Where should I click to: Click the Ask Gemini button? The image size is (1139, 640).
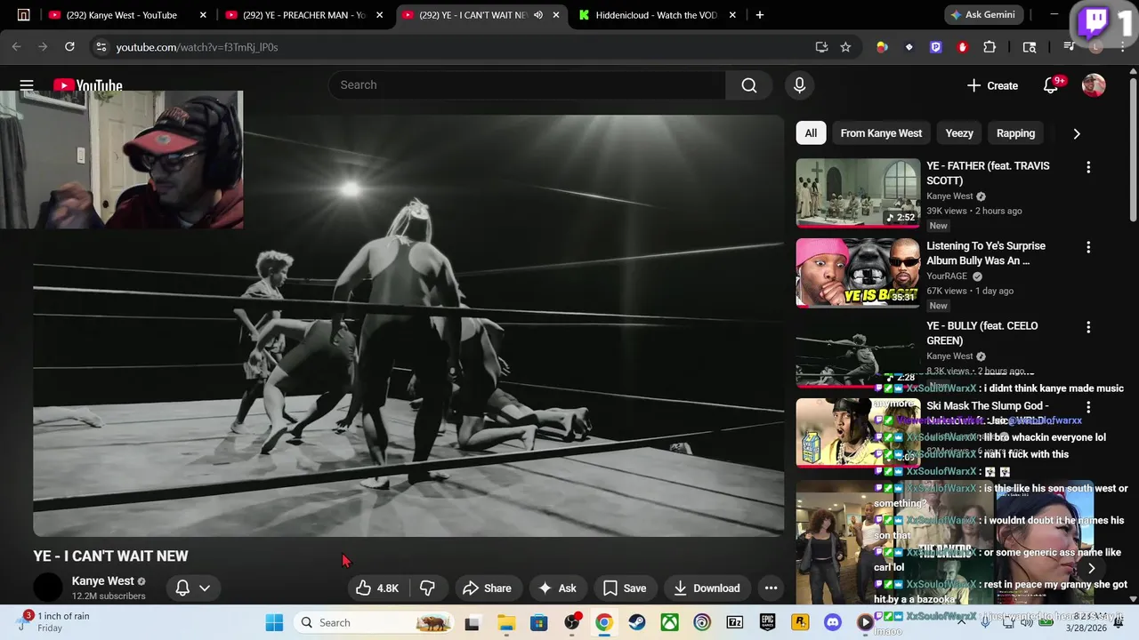985,15
